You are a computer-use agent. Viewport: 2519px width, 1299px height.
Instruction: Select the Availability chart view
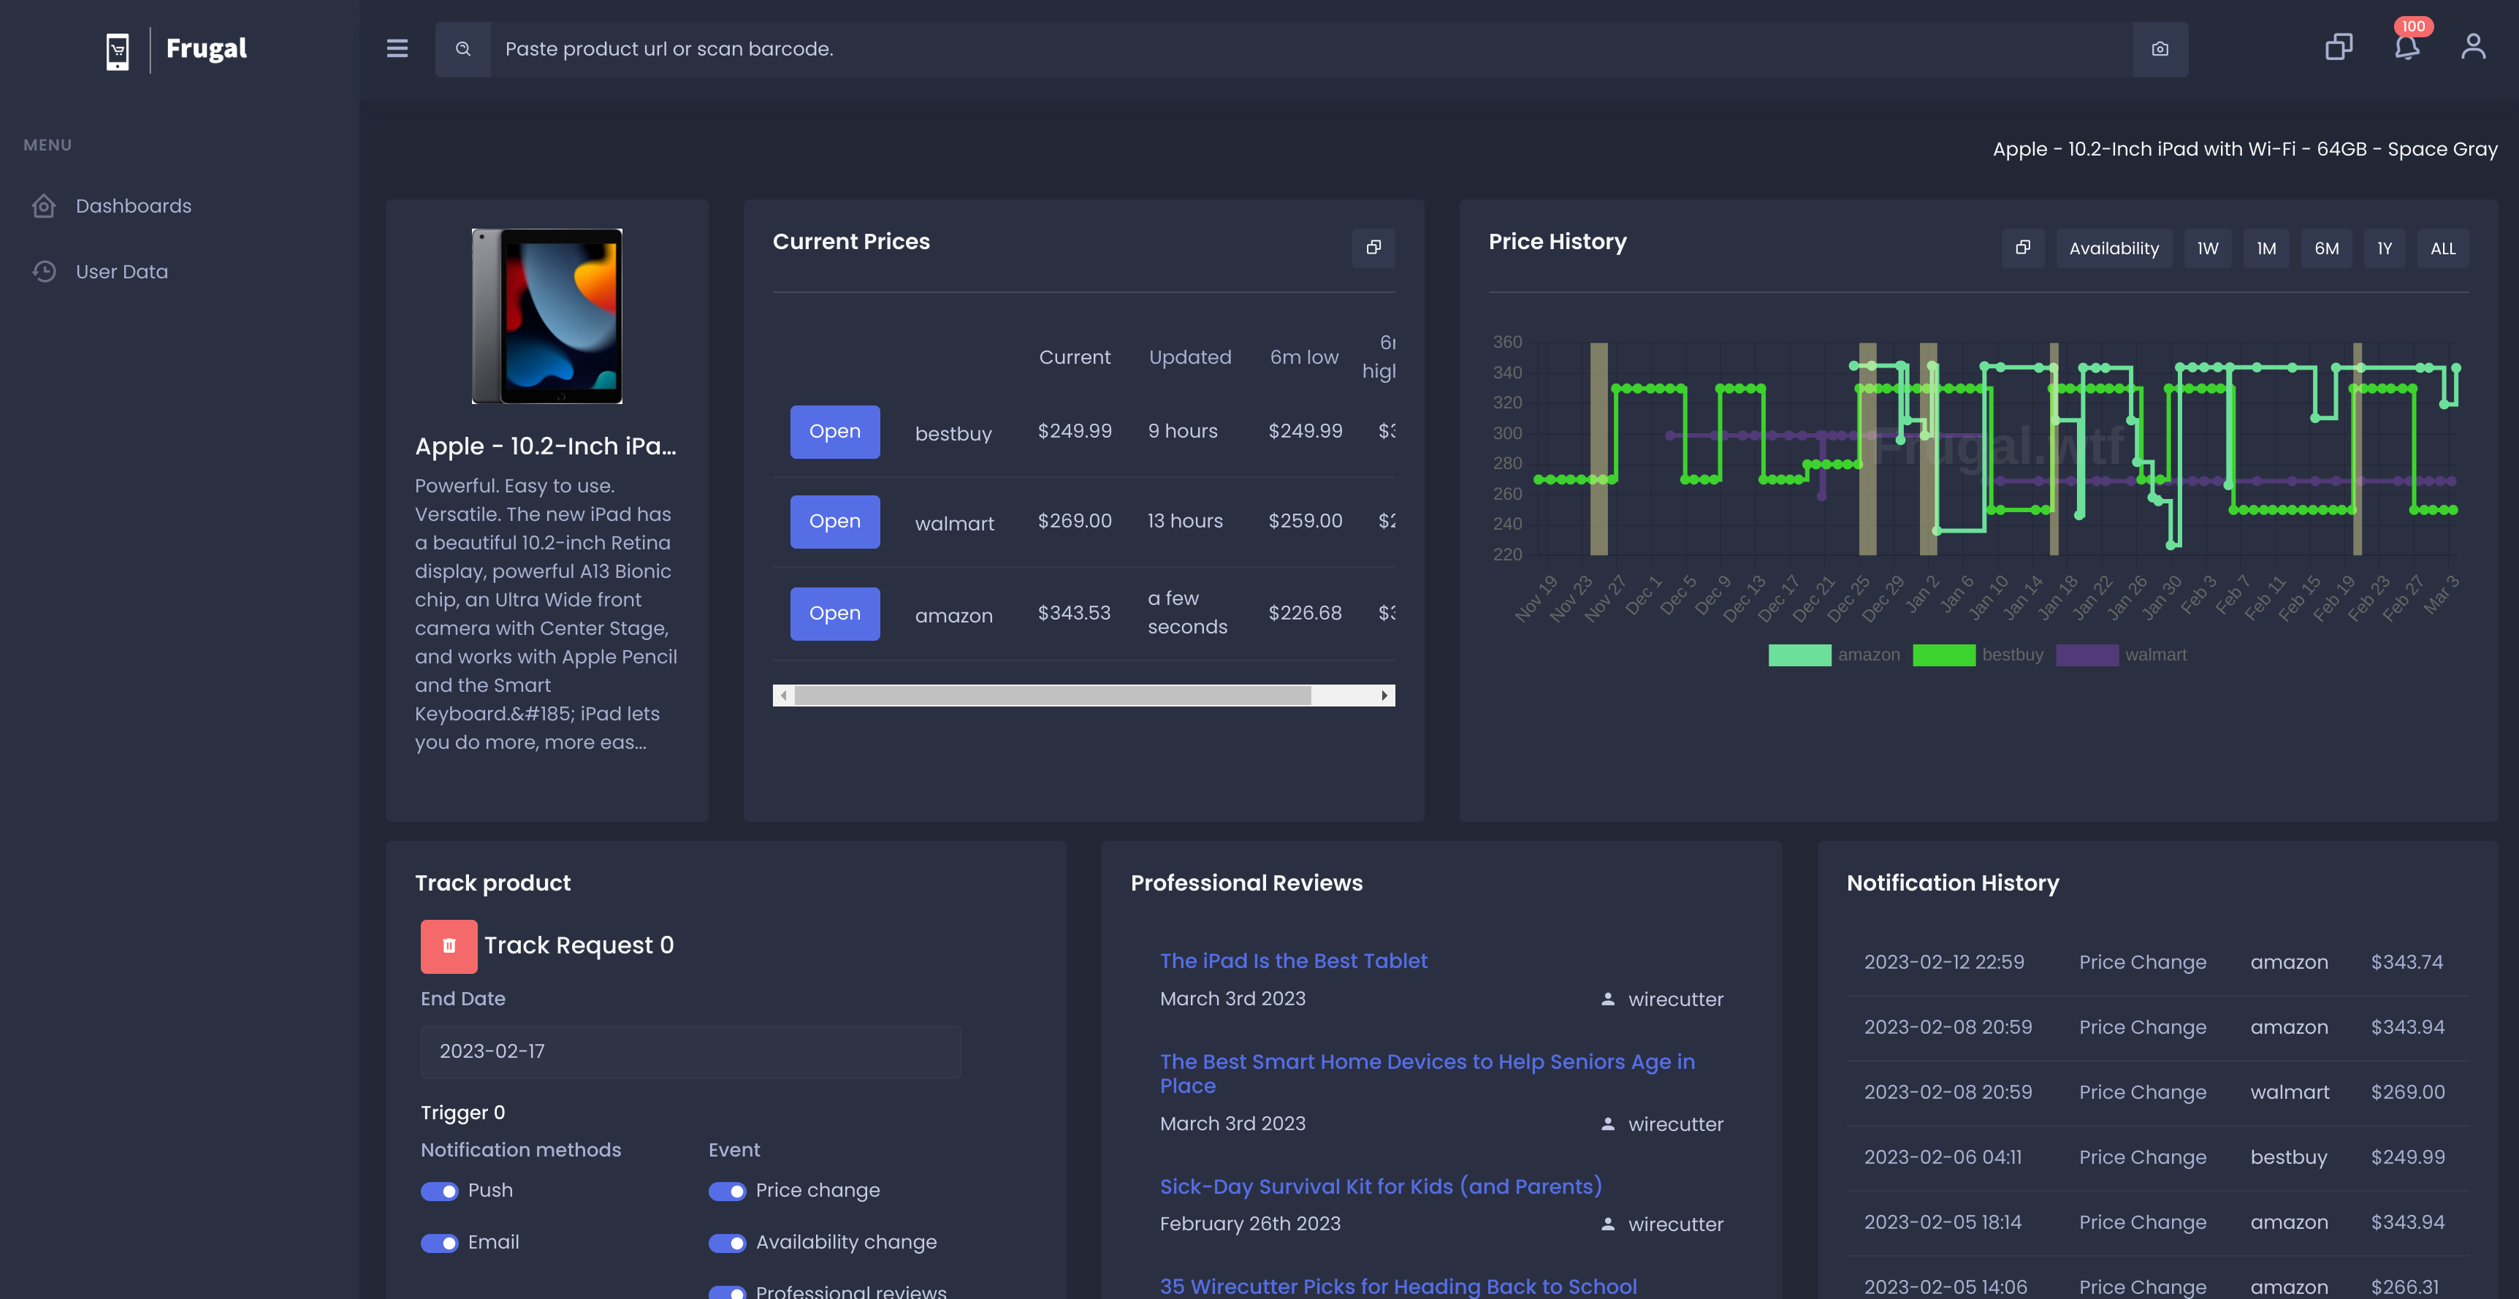click(x=2114, y=248)
